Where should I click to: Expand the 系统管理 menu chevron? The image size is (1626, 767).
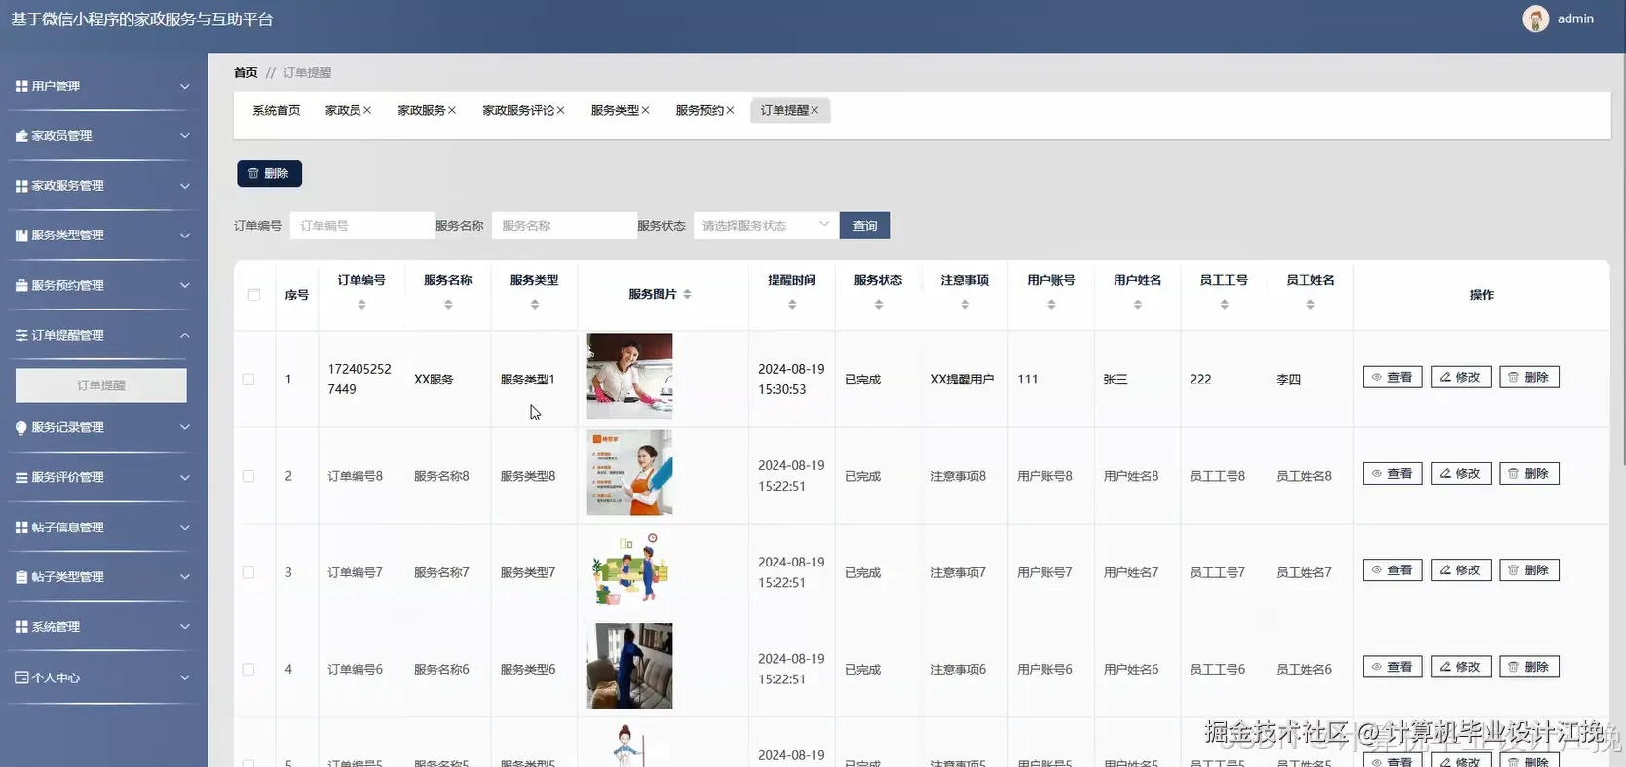click(185, 627)
